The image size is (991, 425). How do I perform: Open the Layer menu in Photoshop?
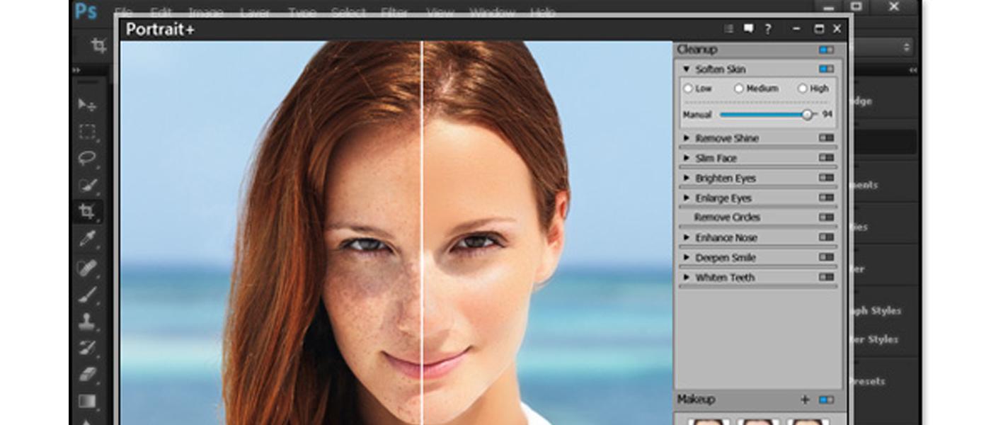pos(255,12)
